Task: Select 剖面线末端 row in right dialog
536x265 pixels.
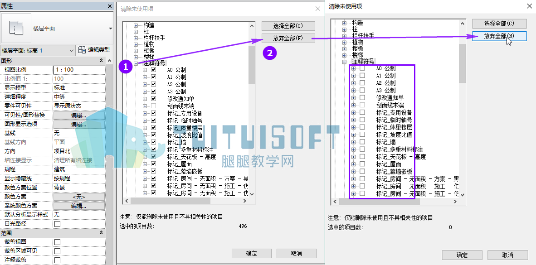Action: (x=390, y=105)
